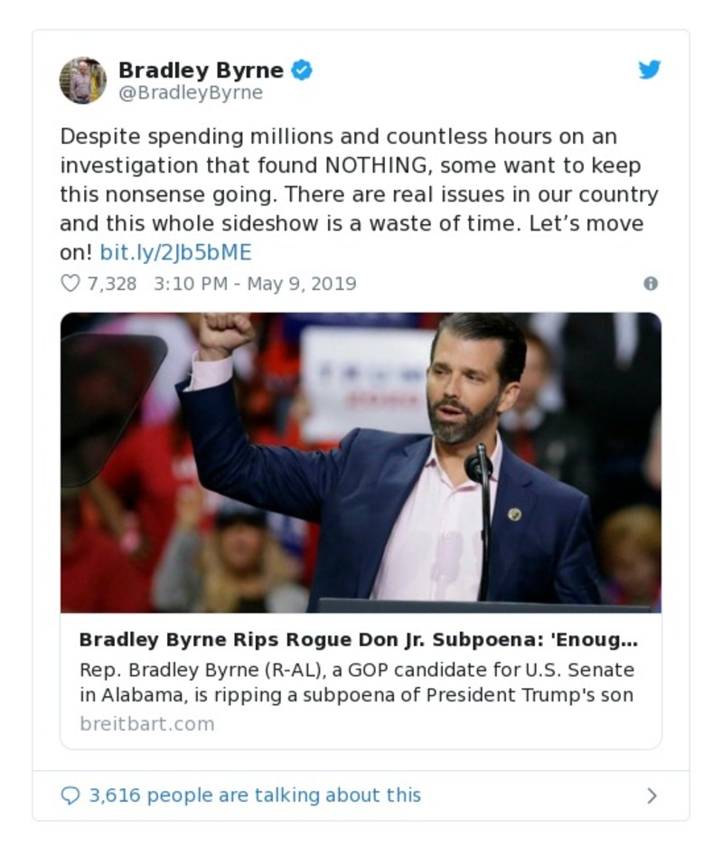
Task: Click the article headline about Don Jr. subpoena
Action: tap(360, 638)
